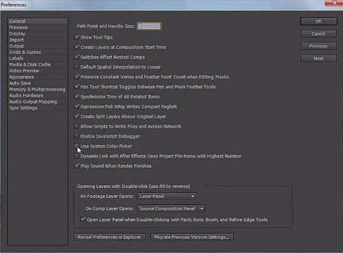343x253 pixels.
Task: Uncheck Synchronize Time of All Related Items
Action: click(x=76, y=96)
